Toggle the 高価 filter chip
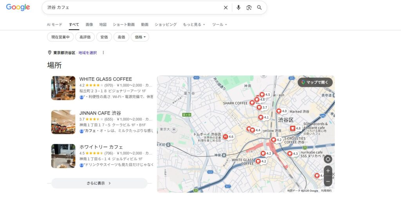The height and width of the screenshot is (201, 401). tap(121, 37)
